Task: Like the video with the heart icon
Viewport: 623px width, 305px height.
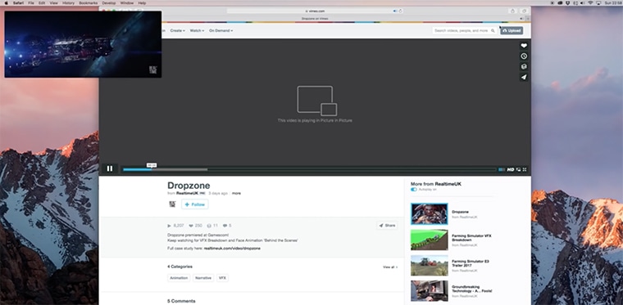Action: pos(524,46)
